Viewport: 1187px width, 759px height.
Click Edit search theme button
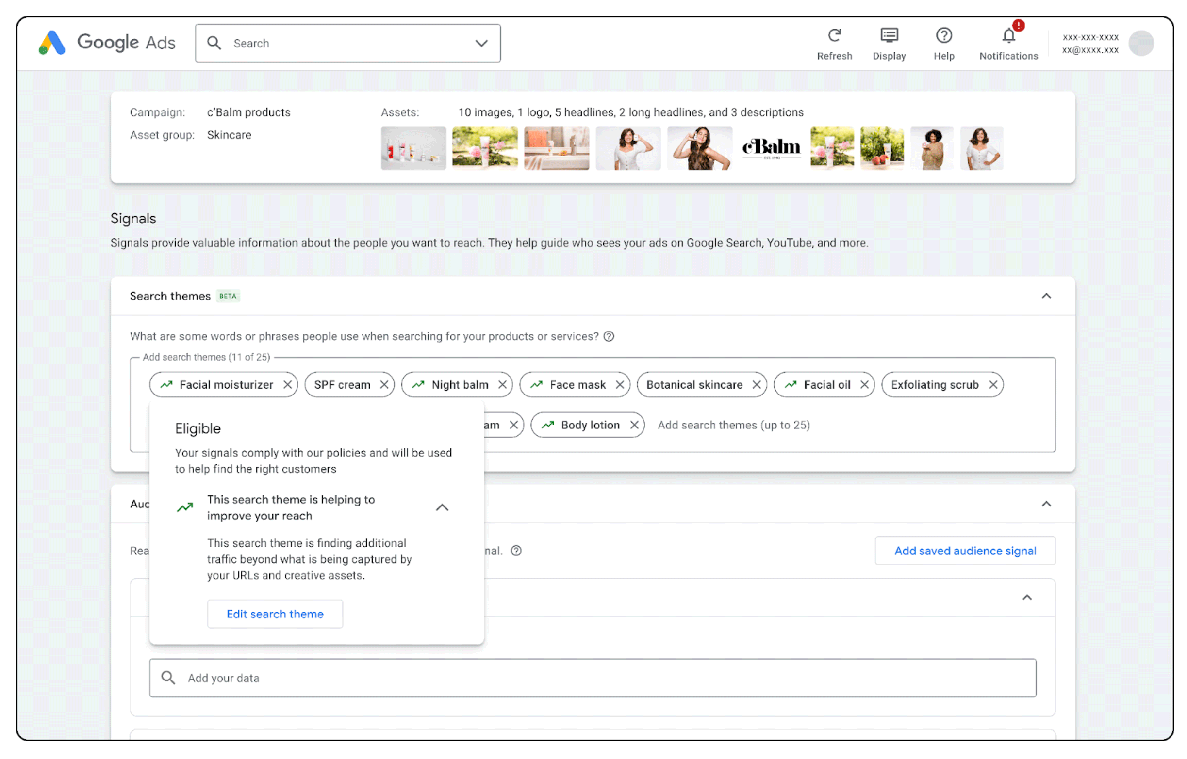275,614
